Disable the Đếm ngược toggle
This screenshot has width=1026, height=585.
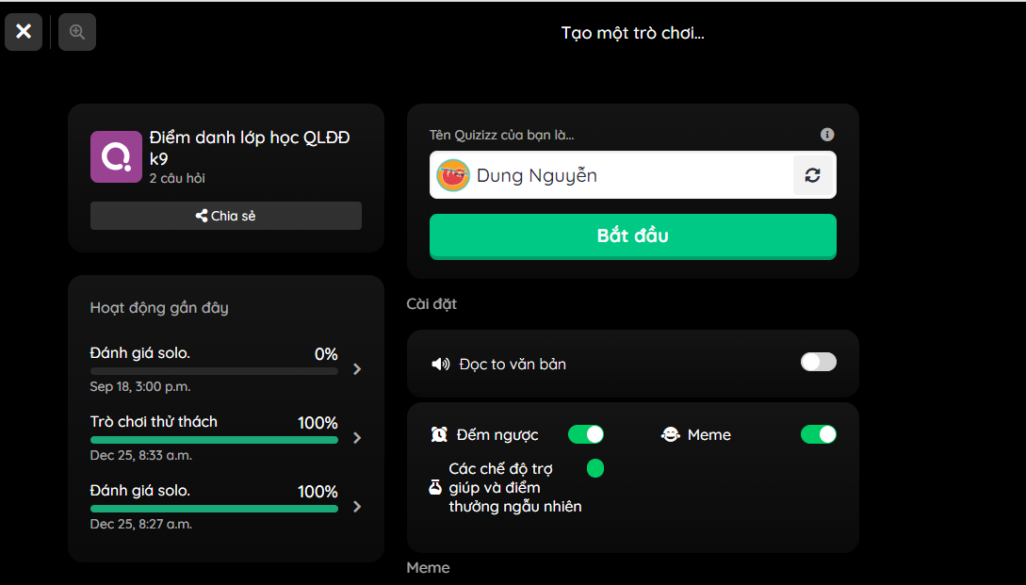[x=586, y=434]
